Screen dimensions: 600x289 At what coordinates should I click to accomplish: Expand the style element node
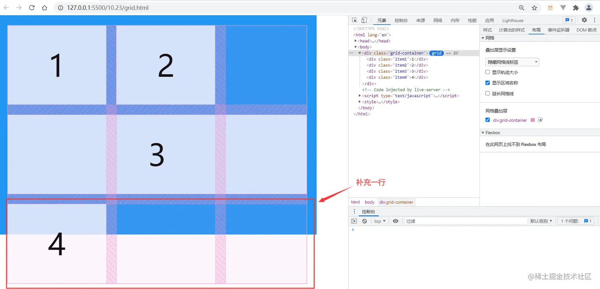pyautogui.click(x=360, y=102)
